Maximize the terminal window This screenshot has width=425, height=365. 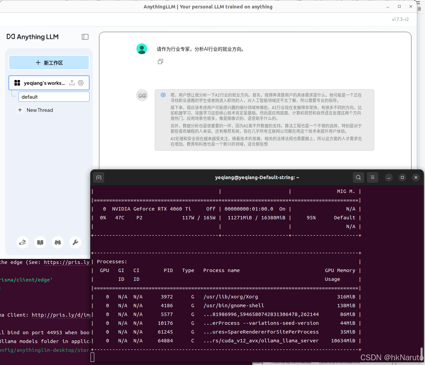coord(402,177)
